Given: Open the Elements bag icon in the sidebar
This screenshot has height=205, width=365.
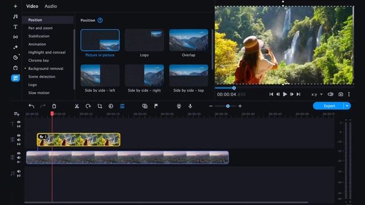Looking at the screenshot, I should [x=15, y=68].
